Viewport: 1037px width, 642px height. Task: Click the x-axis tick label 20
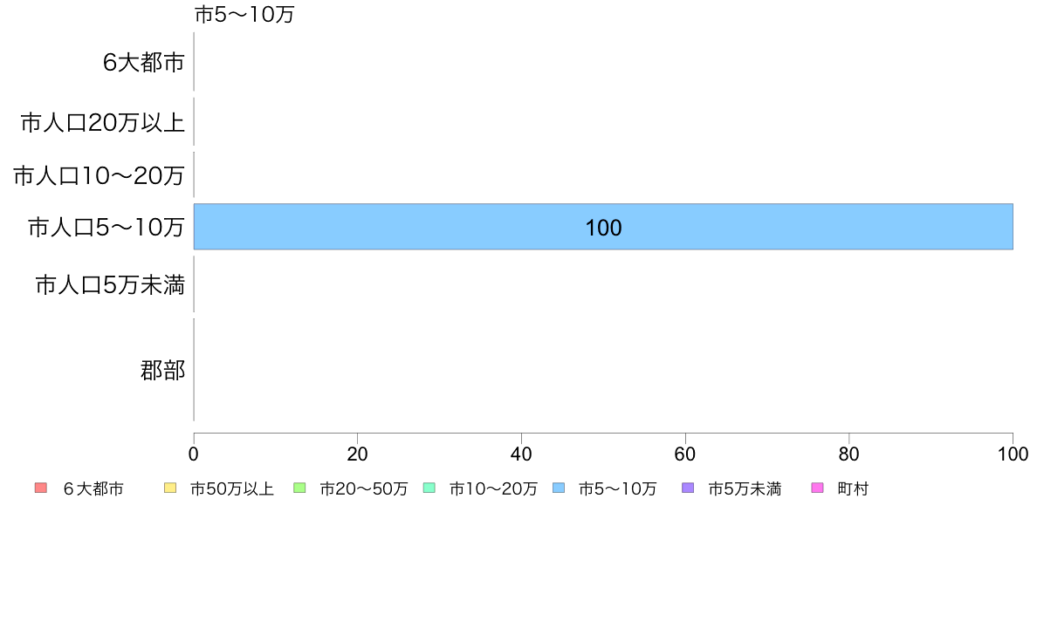coord(357,454)
